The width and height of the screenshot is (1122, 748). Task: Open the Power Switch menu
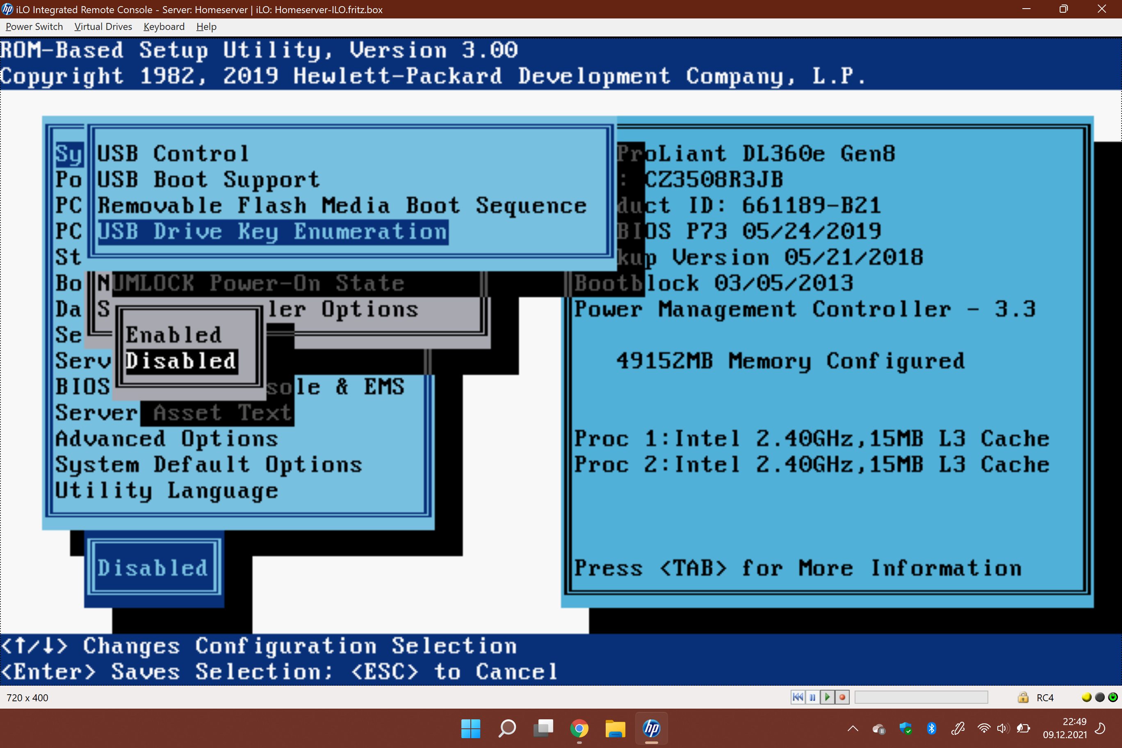(x=34, y=27)
